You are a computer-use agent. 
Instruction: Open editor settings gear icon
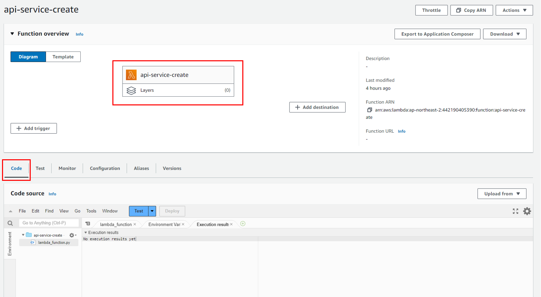click(x=527, y=211)
